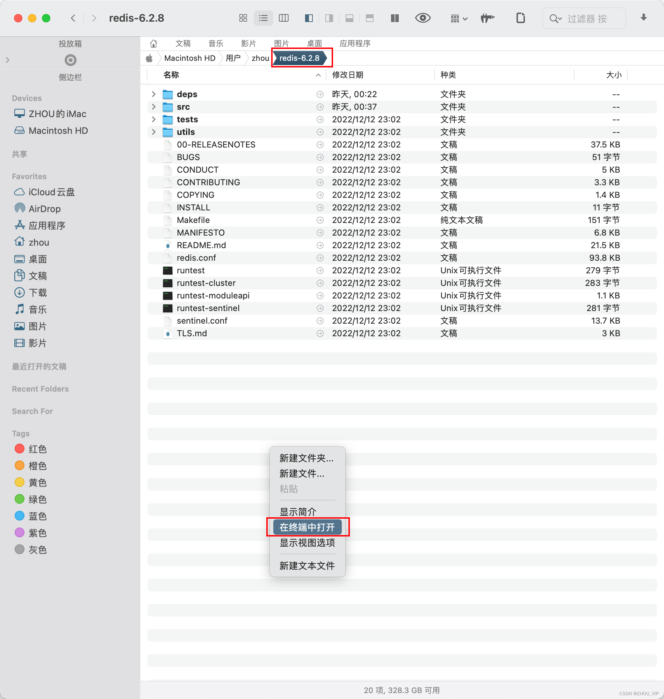The image size is (664, 699).
Task: Toggle dual-pane browser icon
Action: point(395,18)
